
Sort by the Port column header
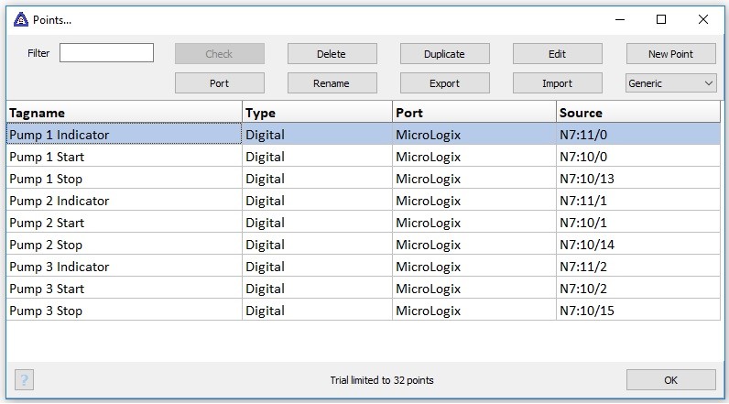click(x=474, y=113)
